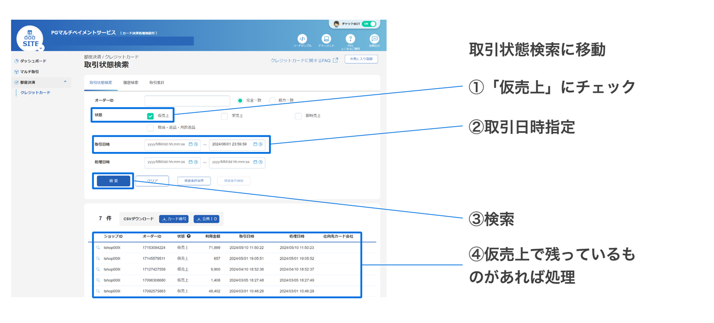Click the magnifier icon for order 17127427559
714x323 pixels.
tap(99, 270)
